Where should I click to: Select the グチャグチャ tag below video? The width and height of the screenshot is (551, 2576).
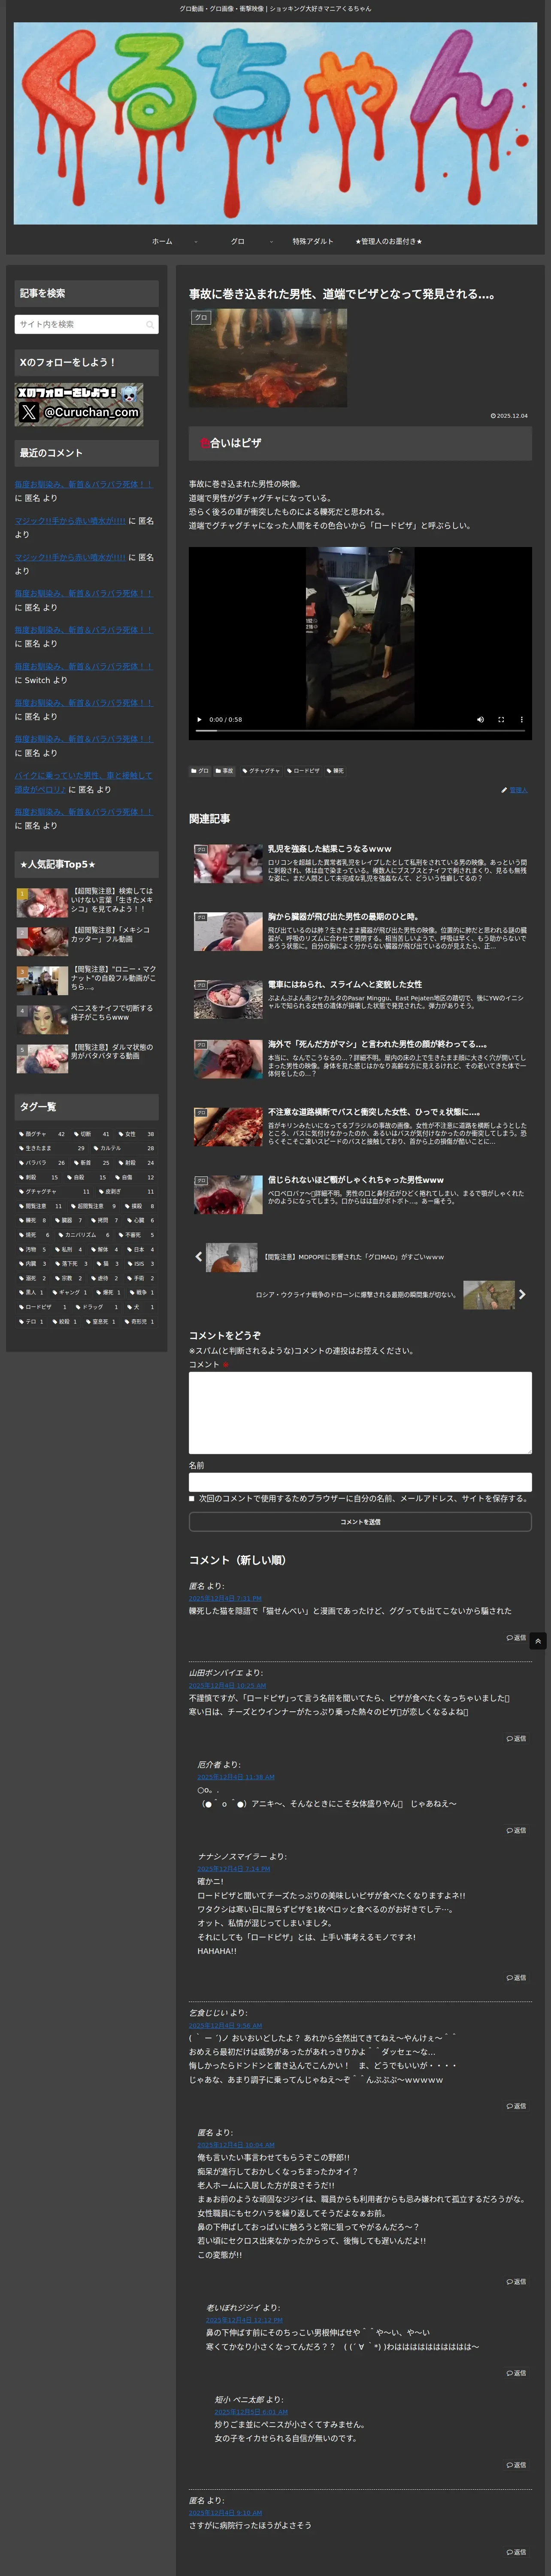(x=261, y=771)
